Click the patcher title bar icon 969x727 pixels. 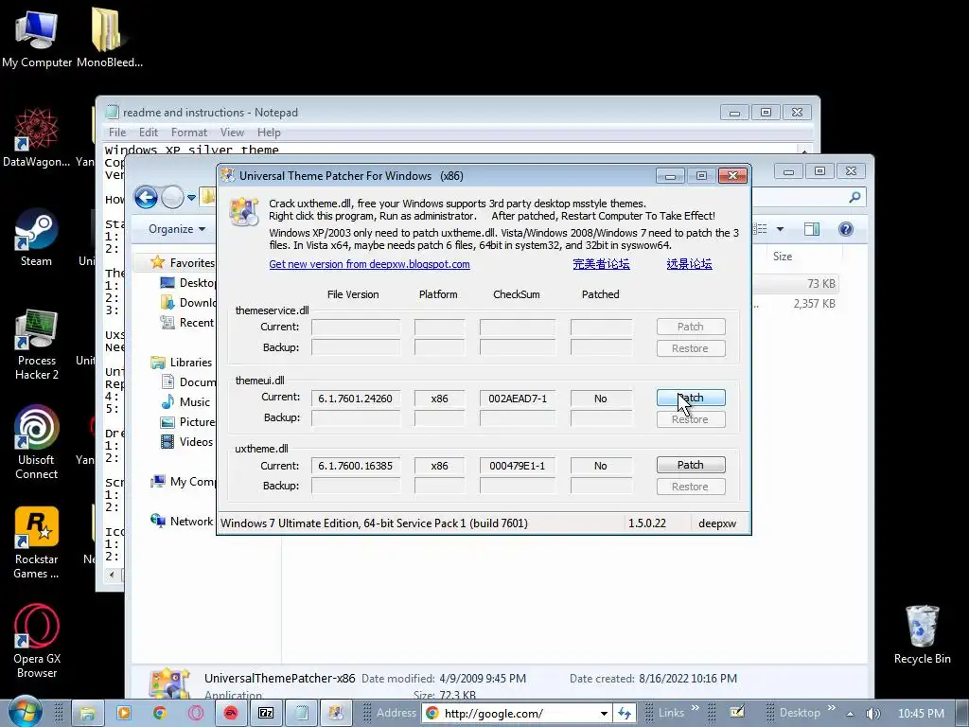point(228,175)
